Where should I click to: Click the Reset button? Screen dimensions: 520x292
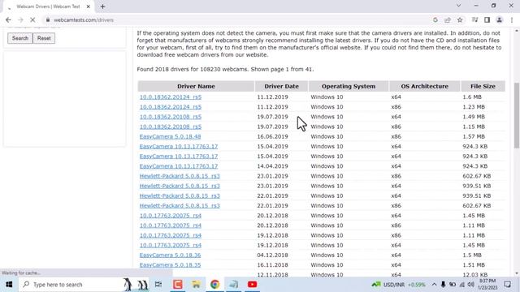(x=44, y=38)
